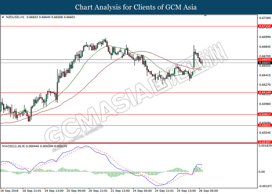Select the red 0.66650 price label
Image resolution: width=272 pixels, height=194 pixels.
coord(263,60)
